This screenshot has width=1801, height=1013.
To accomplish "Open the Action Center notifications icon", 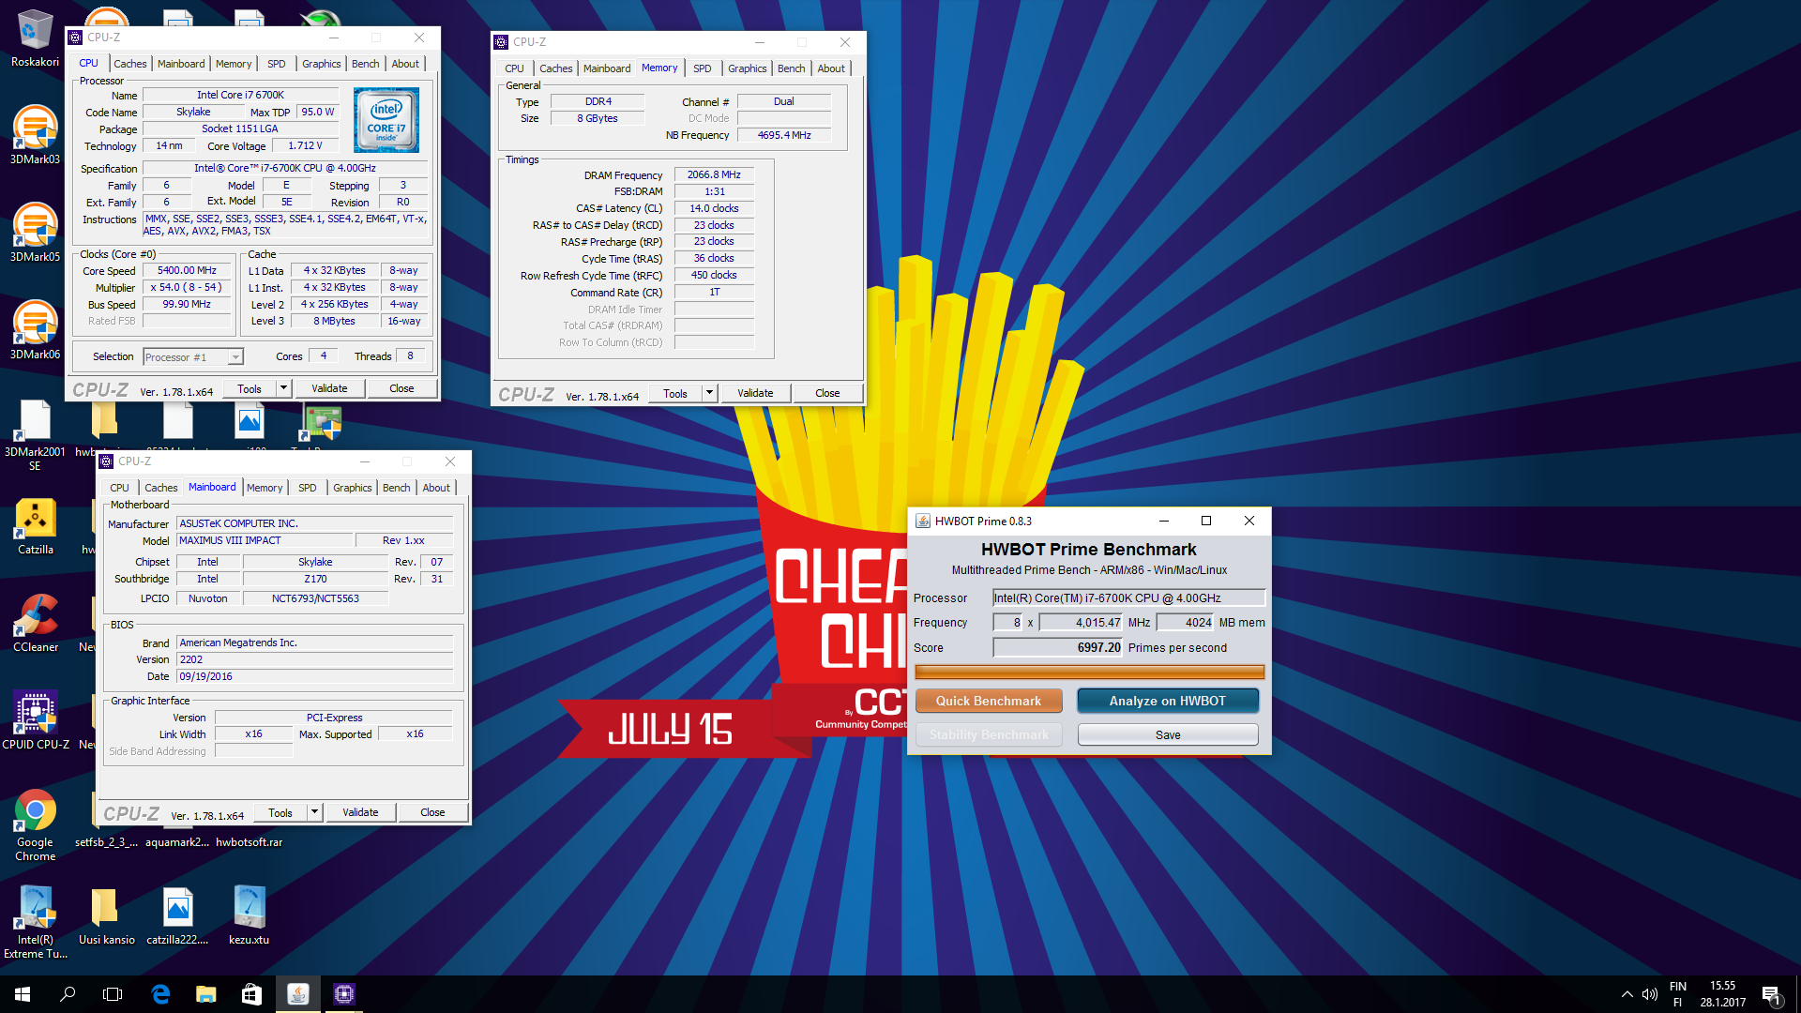I will [x=1771, y=994].
